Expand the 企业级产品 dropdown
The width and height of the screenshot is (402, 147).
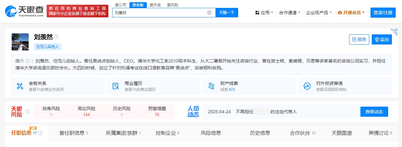click(x=319, y=13)
